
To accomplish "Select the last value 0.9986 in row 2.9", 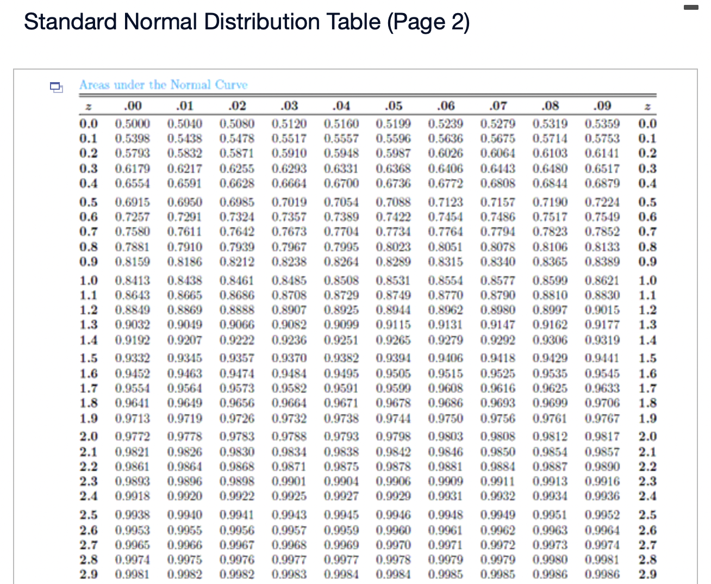I will pyautogui.click(x=603, y=574).
